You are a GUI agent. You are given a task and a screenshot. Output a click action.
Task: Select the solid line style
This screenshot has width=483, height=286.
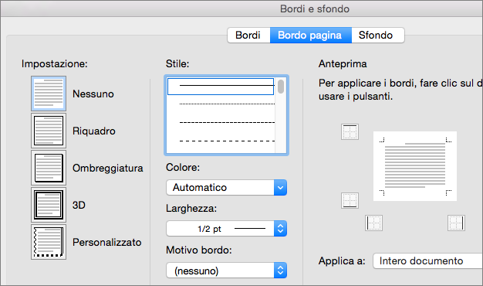click(221, 86)
